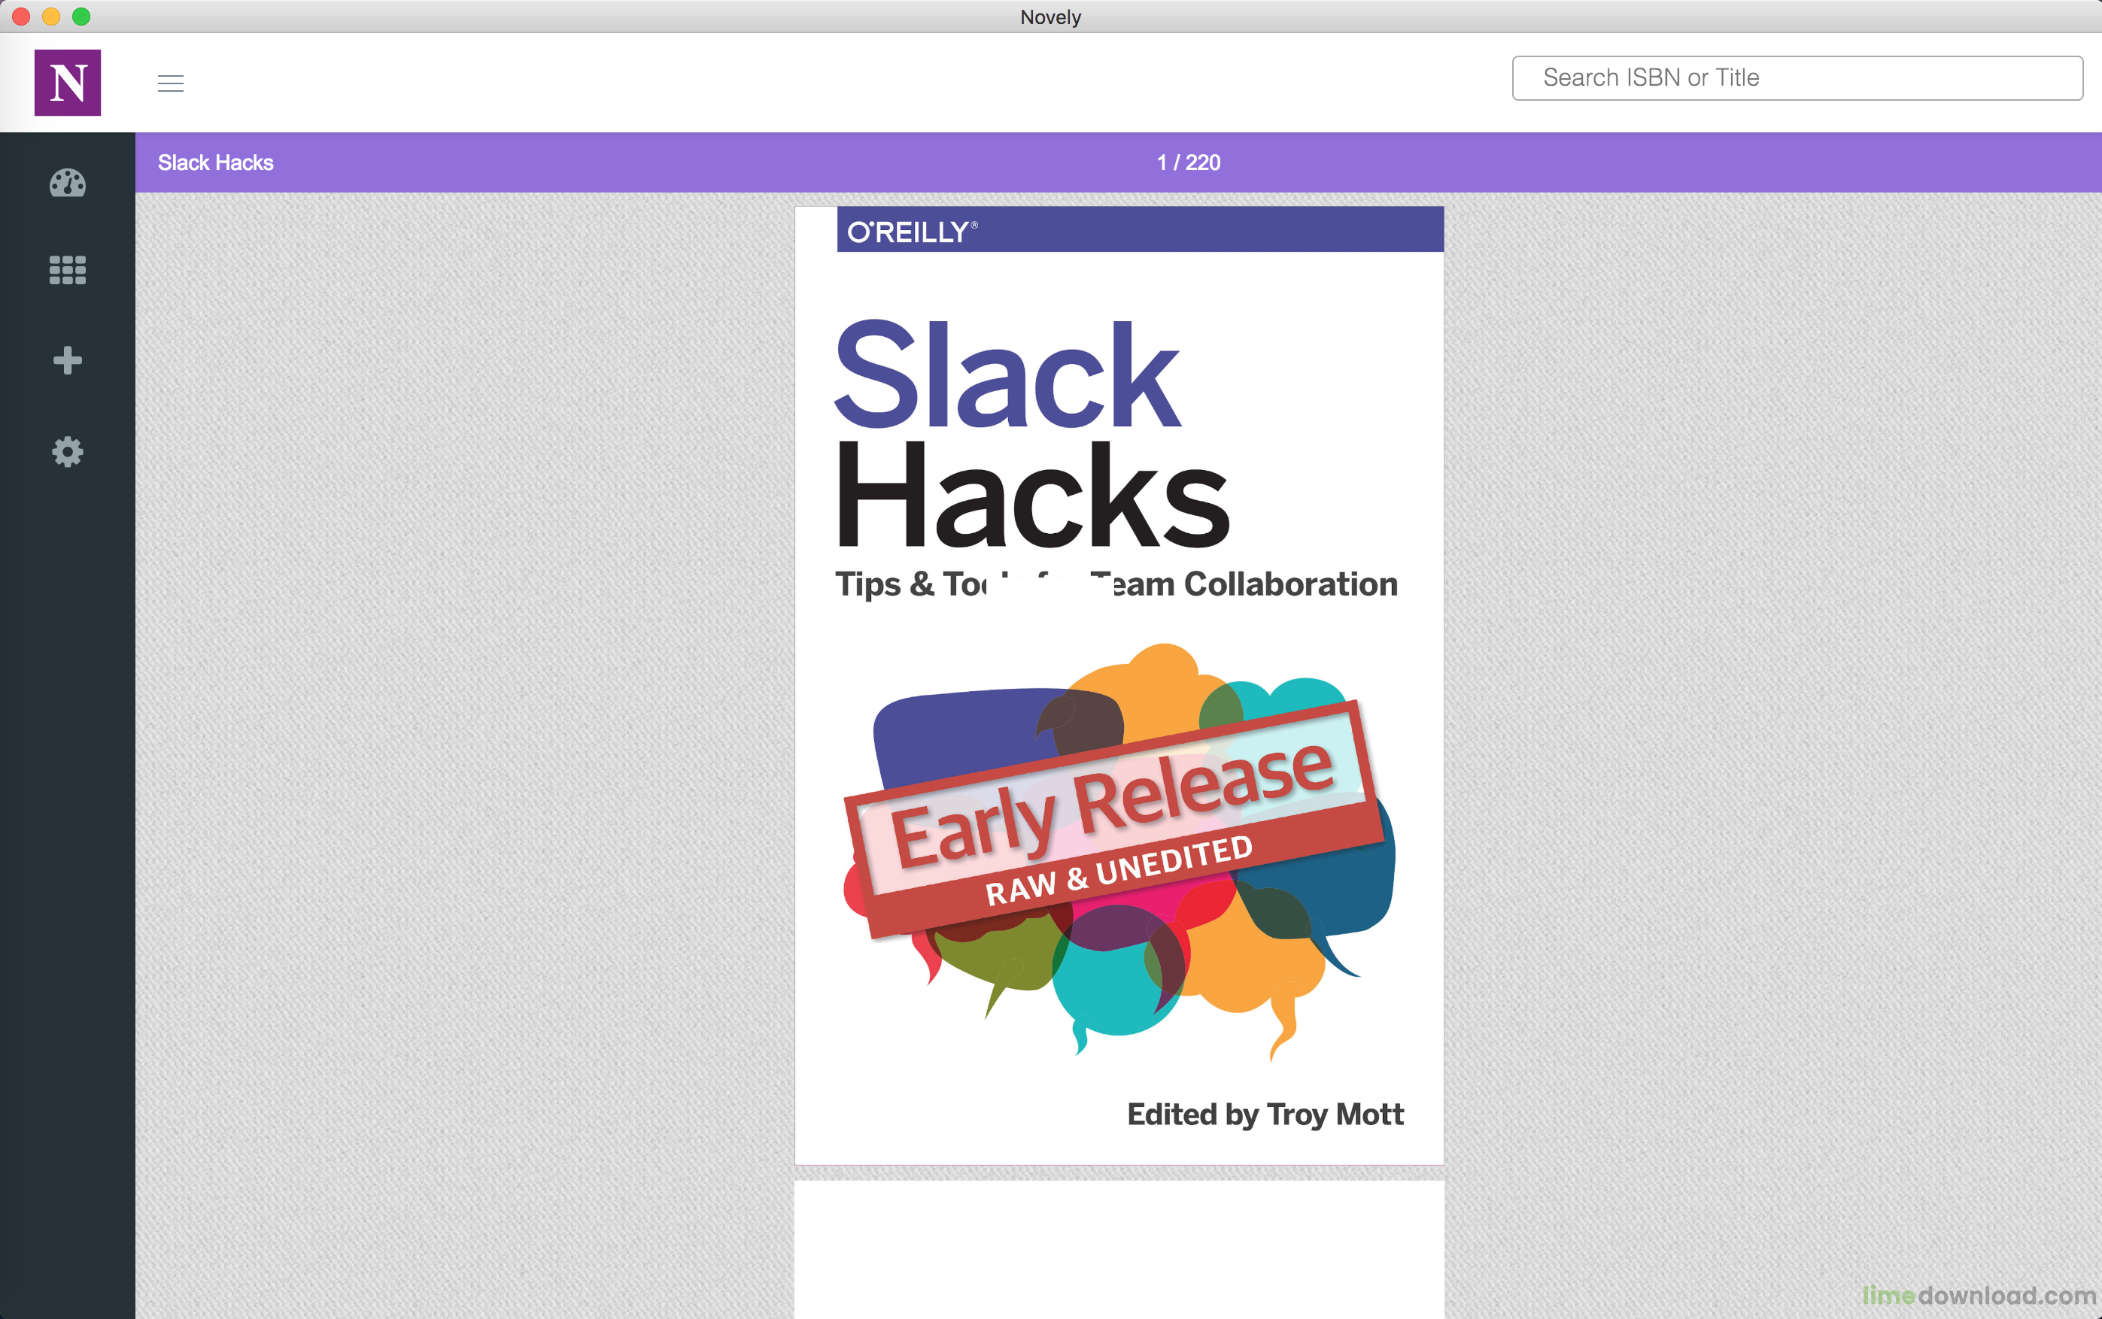Minimize the window with yellow button

[51, 17]
